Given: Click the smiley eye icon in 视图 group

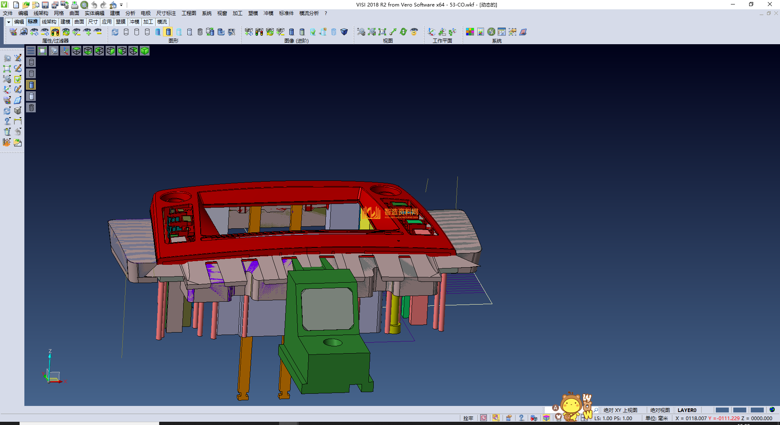Looking at the screenshot, I should pos(414,32).
